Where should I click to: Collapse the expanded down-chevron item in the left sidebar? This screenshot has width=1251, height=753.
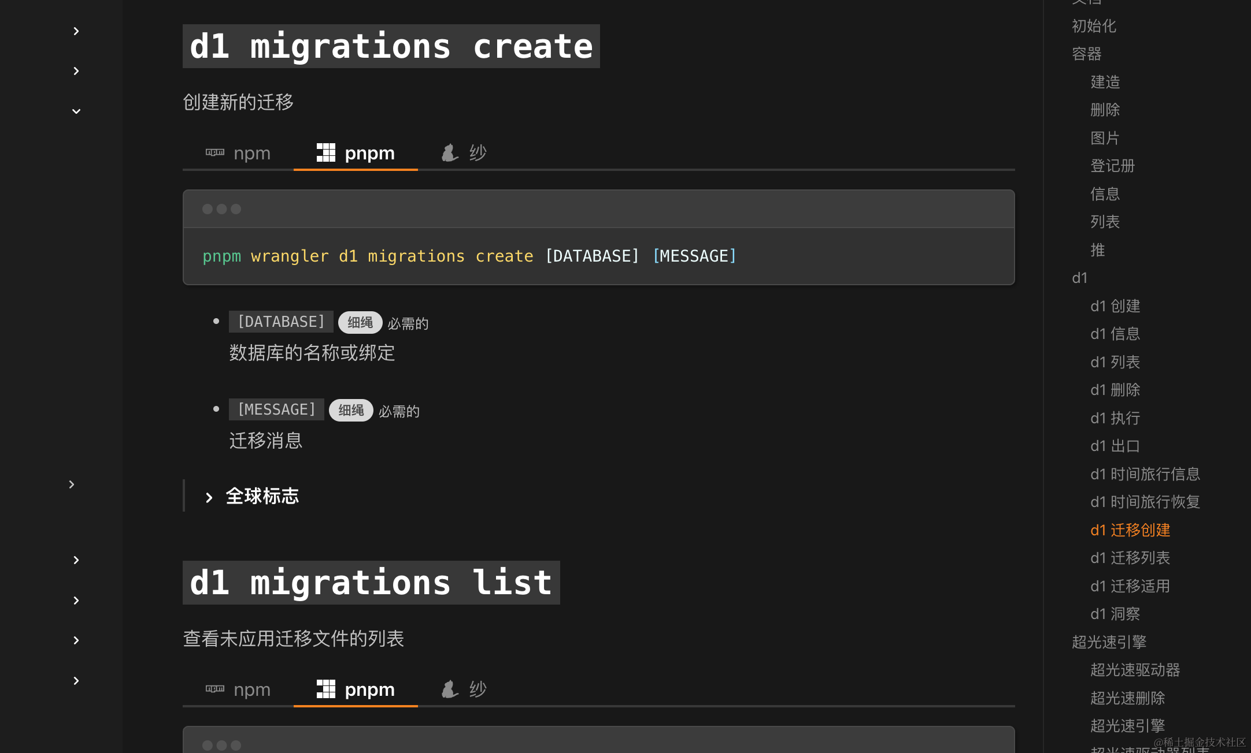pyautogui.click(x=76, y=111)
